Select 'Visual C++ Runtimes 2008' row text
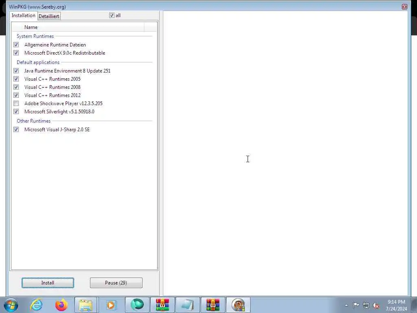The image size is (417, 313). coord(53,87)
